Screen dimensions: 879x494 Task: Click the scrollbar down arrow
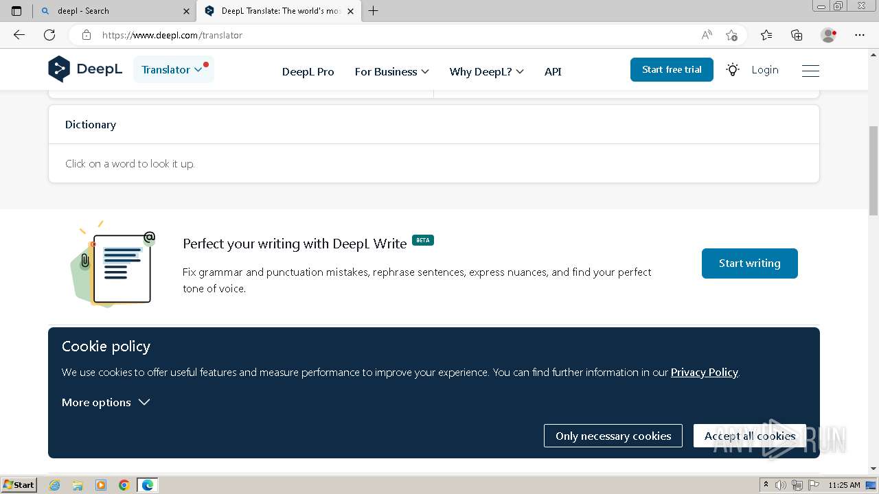874,469
